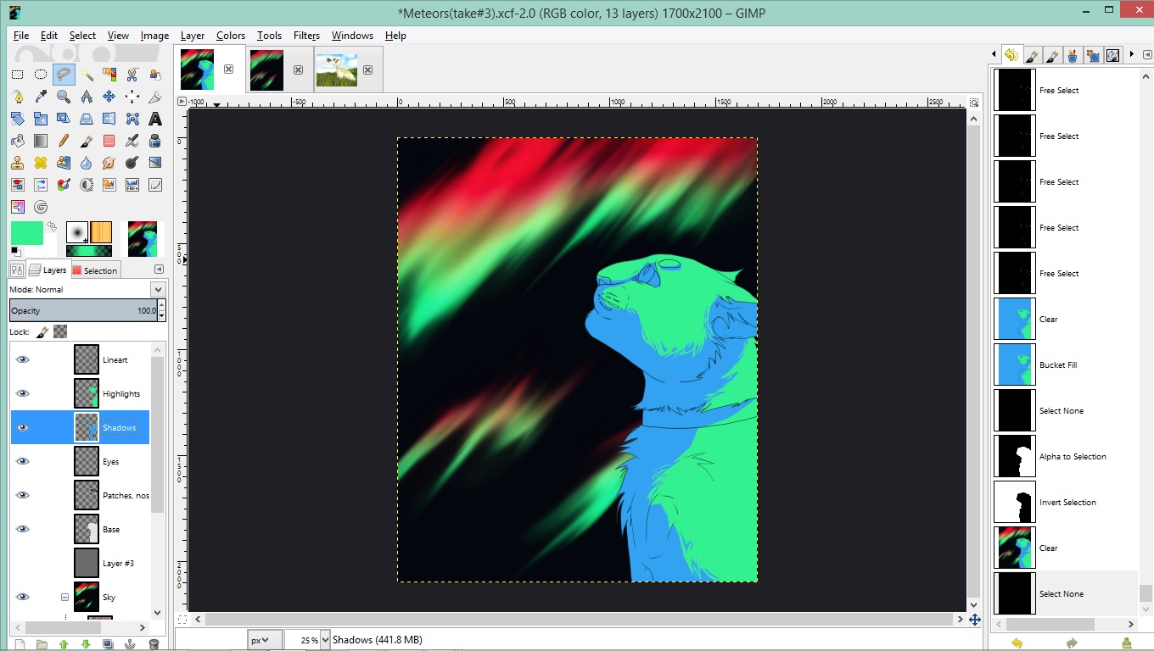Hide the Highlights layer
This screenshot has height=651, width=1154.
pyautogui.click(x=23, y=393)
